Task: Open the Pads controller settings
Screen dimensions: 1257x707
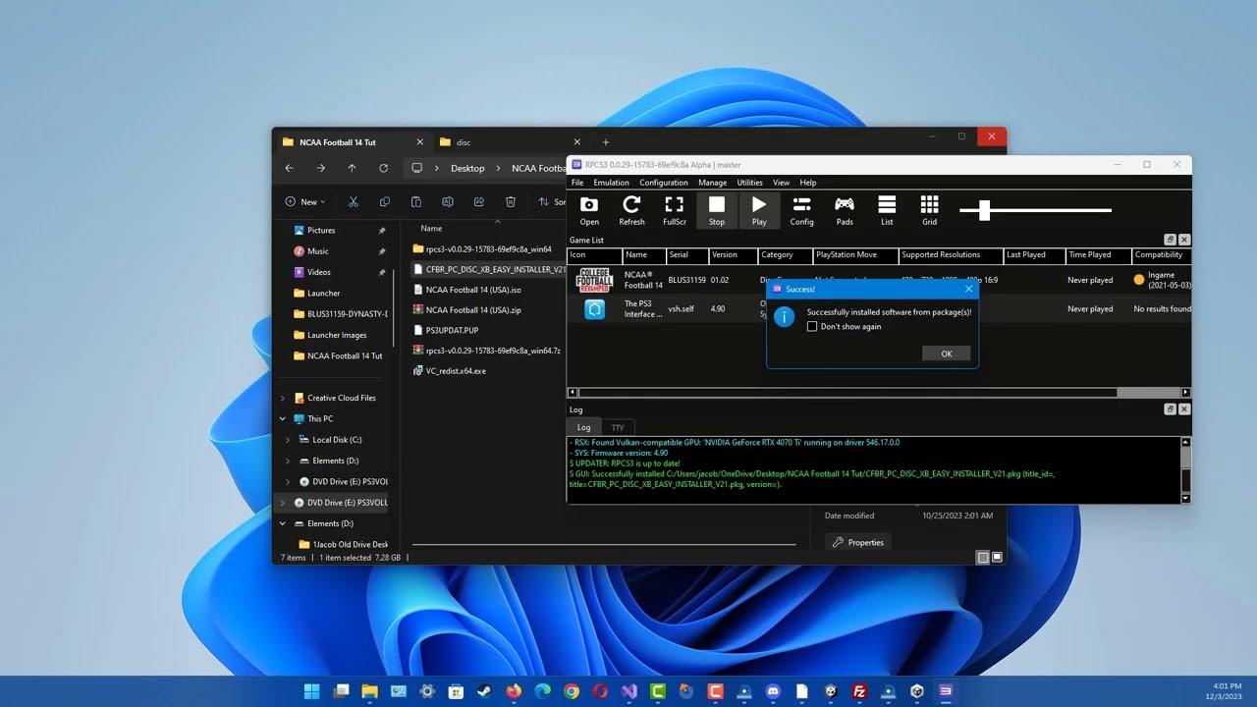Action: 845,210
